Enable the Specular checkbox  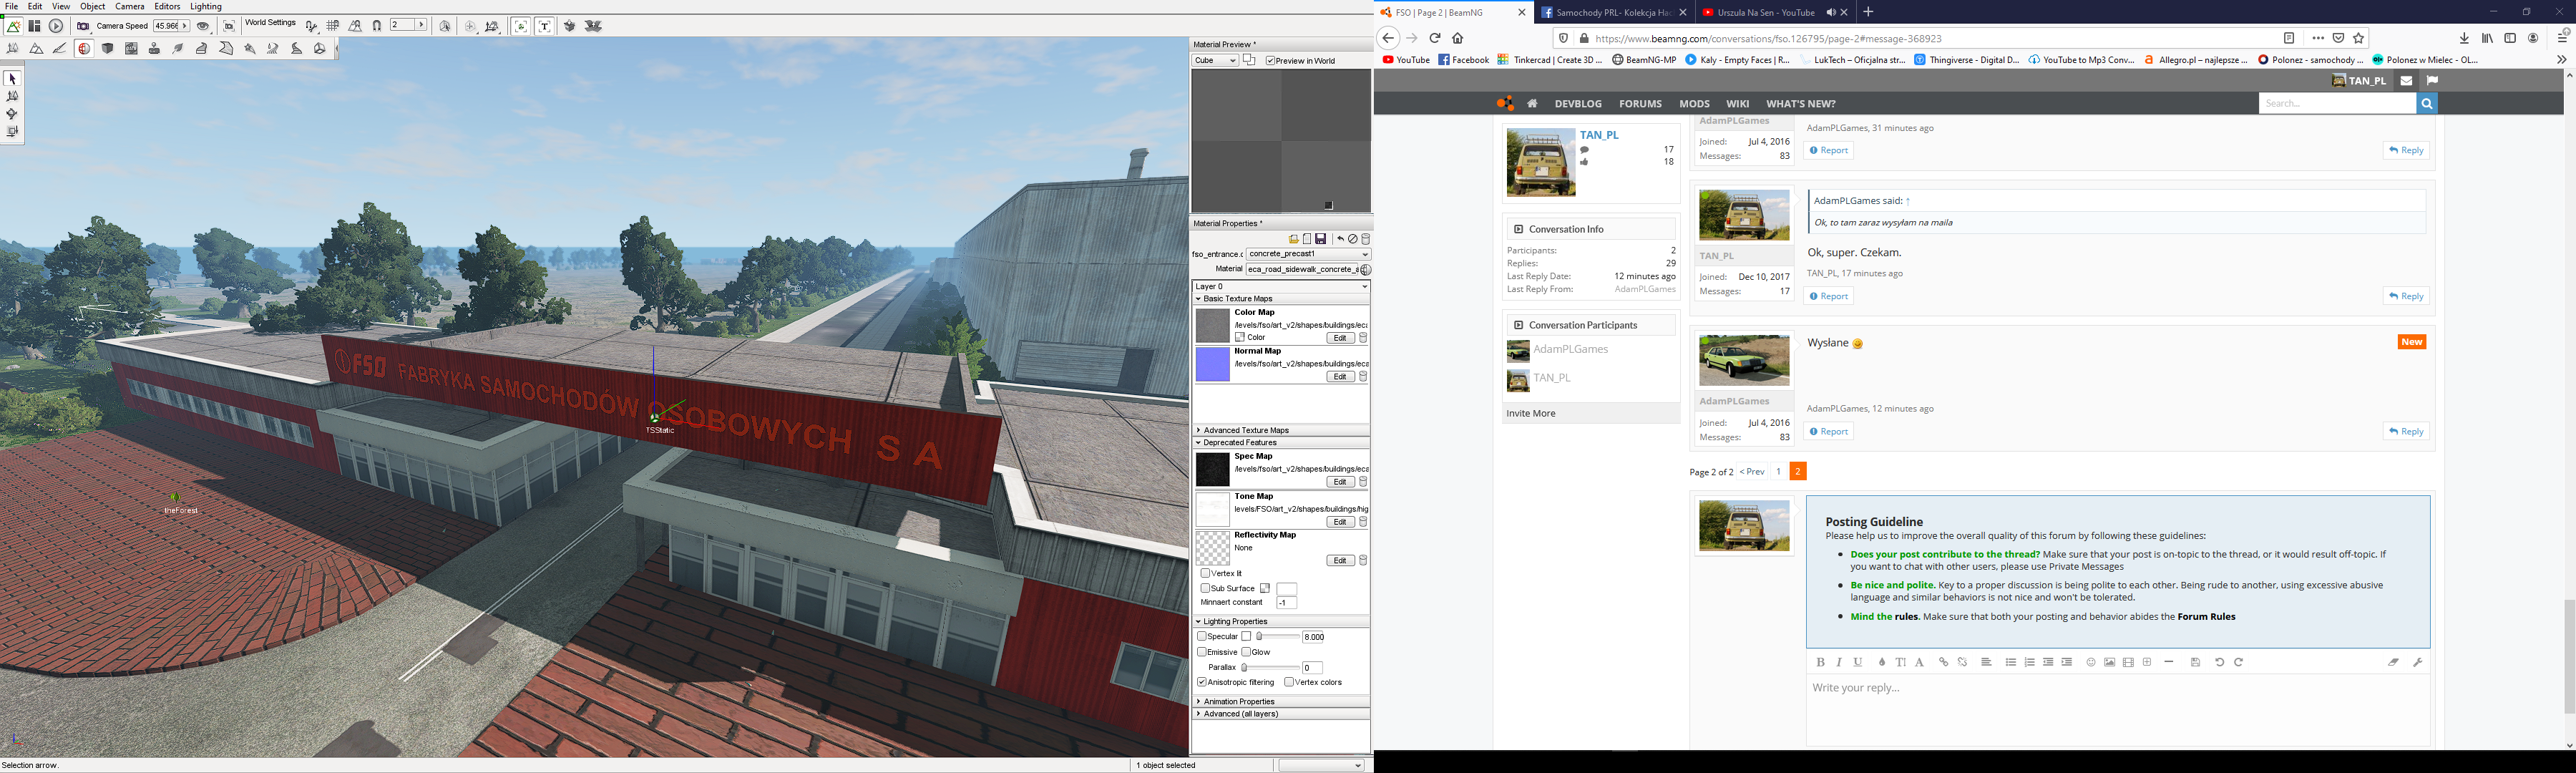(x=1202, y=636)
